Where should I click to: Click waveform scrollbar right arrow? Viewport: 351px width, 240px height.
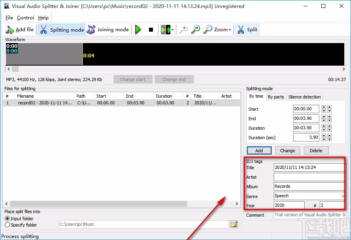click(x=343, y=69)
